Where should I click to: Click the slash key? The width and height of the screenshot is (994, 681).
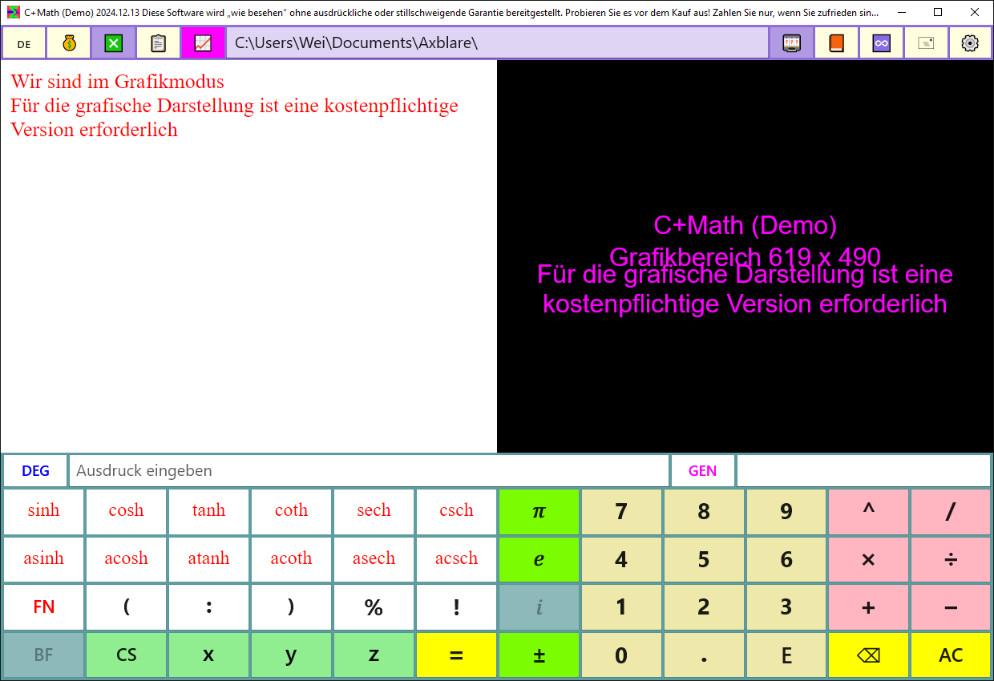point(951,511)
